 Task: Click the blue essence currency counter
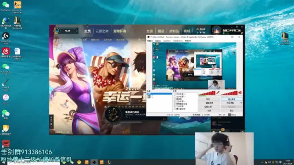pos(201,33)
